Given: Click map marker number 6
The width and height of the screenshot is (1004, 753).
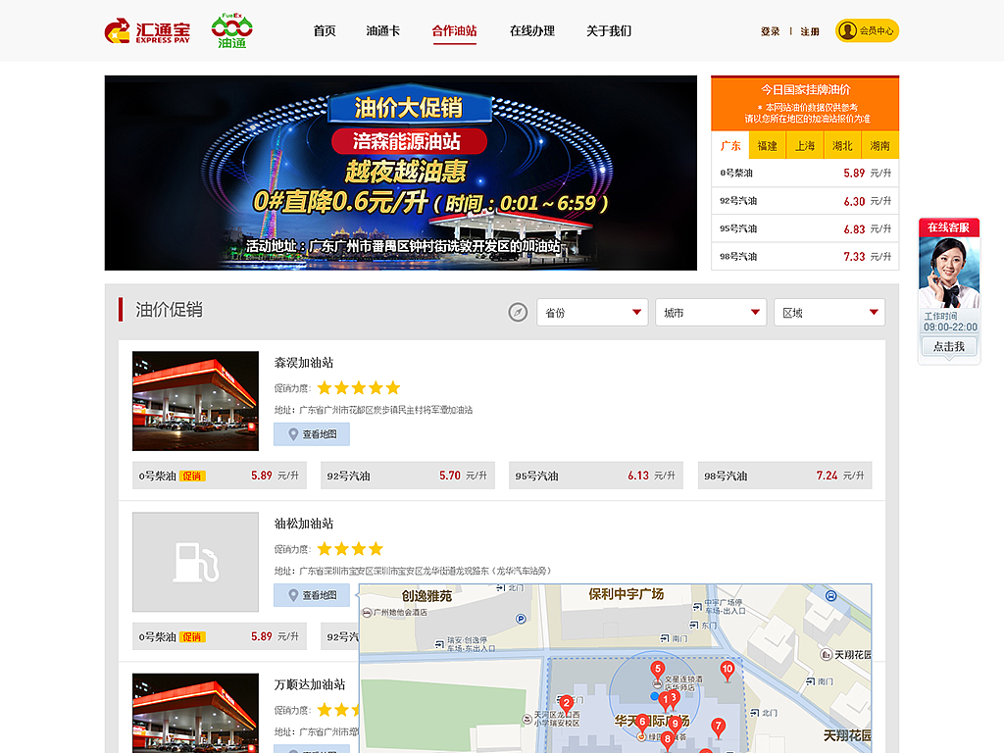Looking at the screenshot, I should [642, 723].
